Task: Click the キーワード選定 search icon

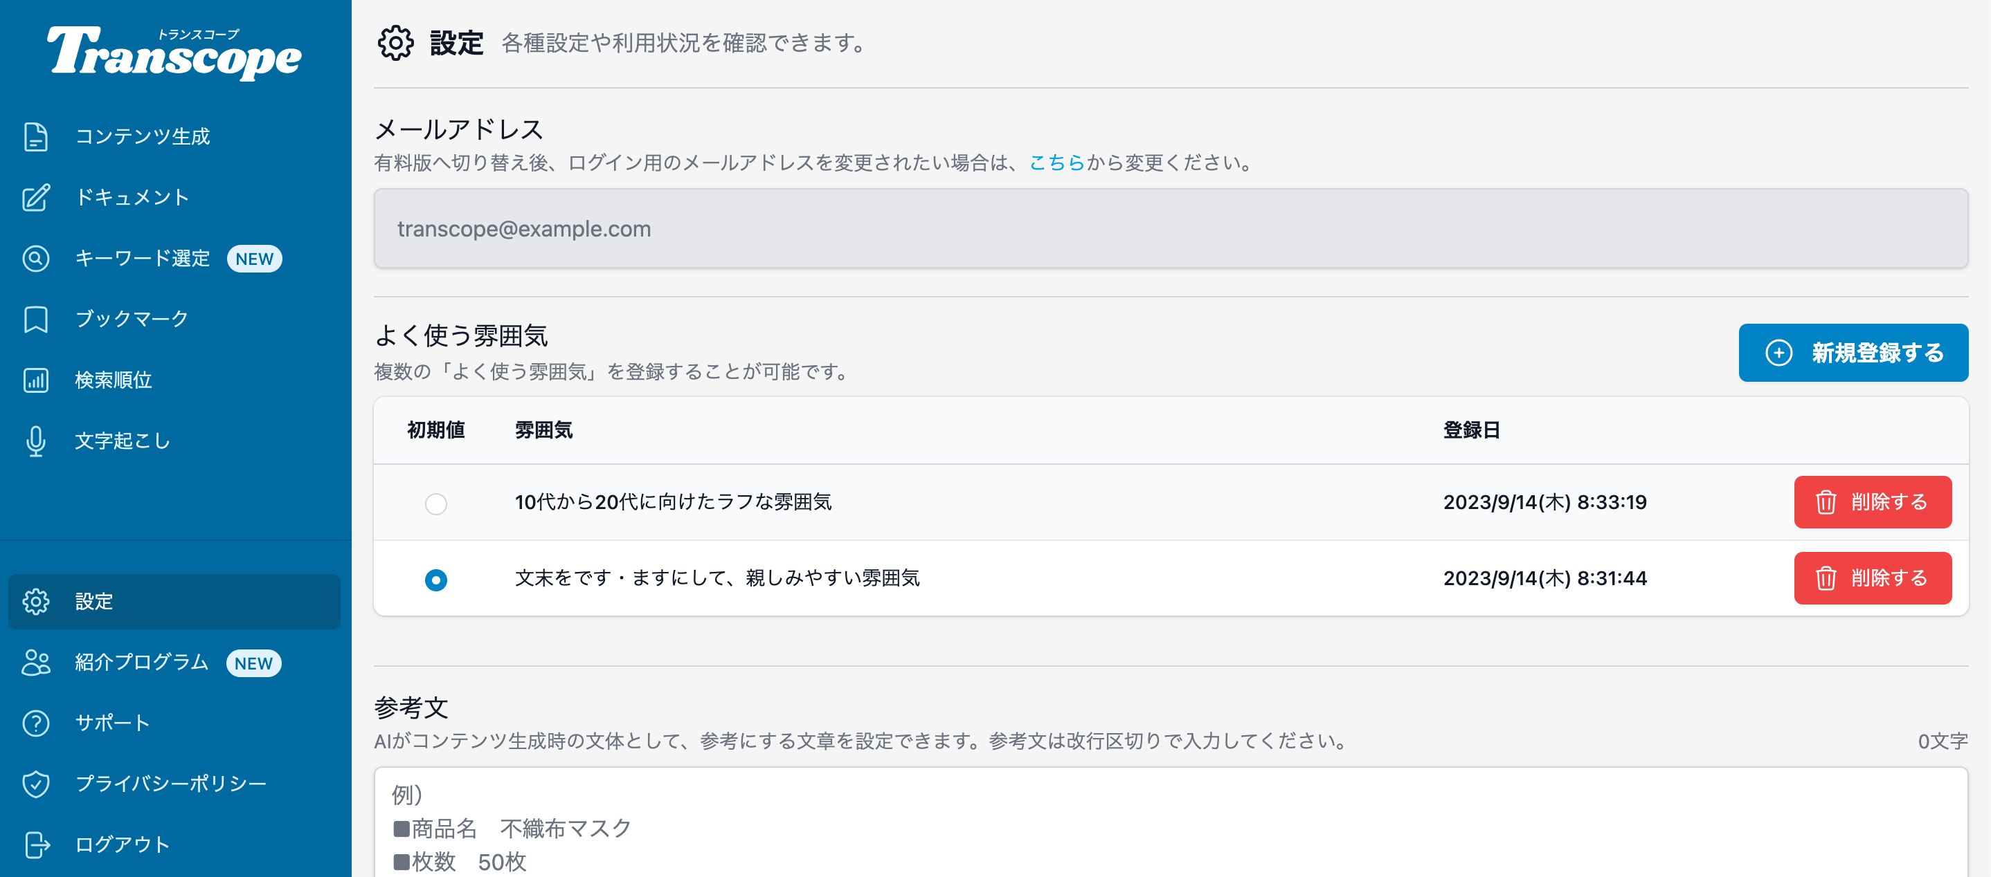Action: coord(35,259)
